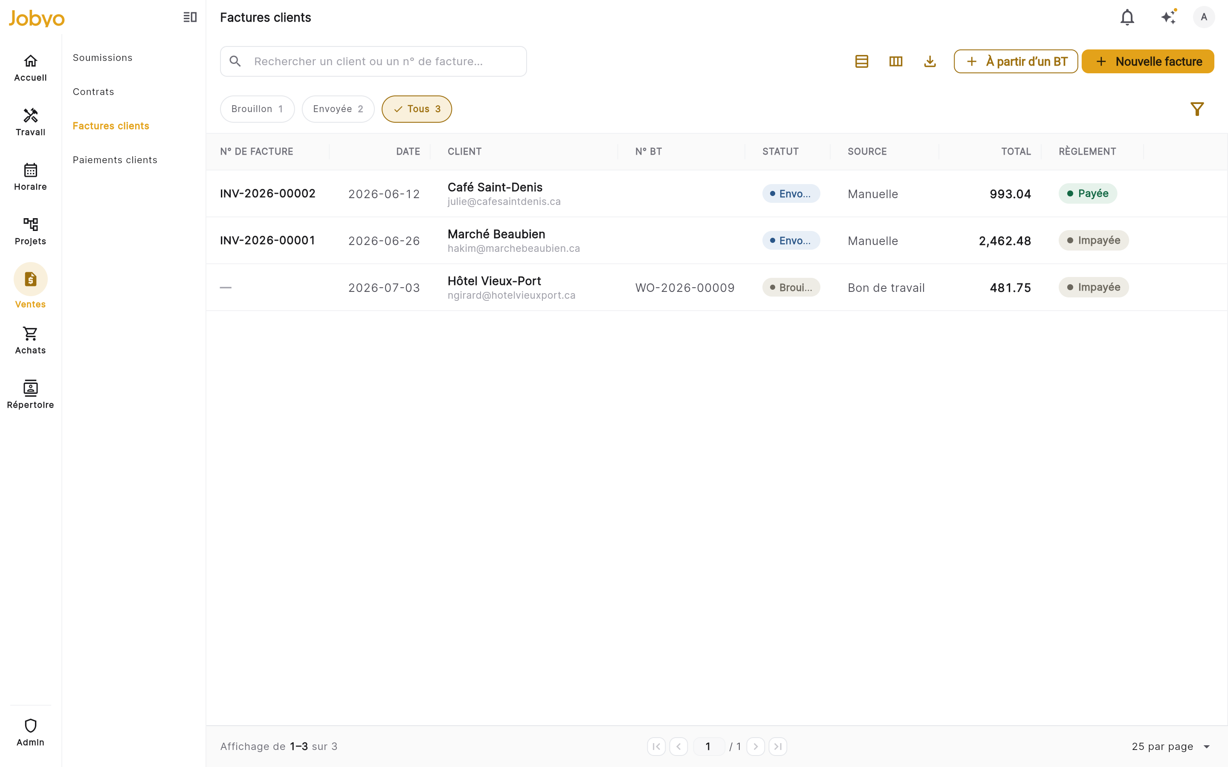Viewport: 1228px width, 767px height.
Task: Open Factures clients submenu item
Action: 110,126
